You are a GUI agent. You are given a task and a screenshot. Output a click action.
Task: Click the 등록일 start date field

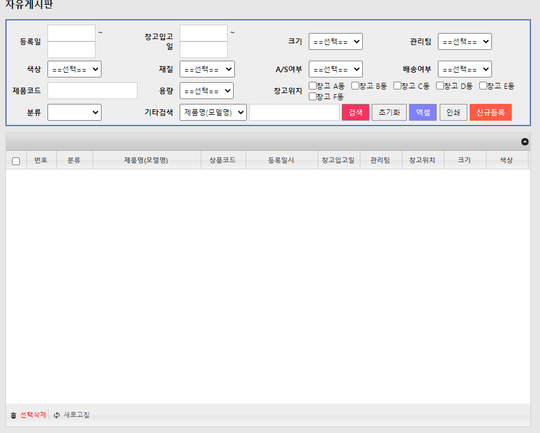click(x=71, y=33)
